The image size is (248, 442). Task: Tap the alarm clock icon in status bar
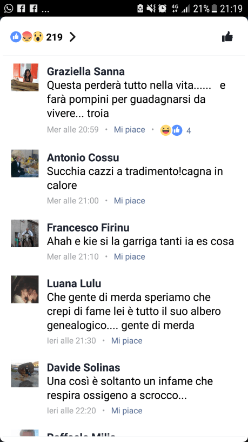(163, 9)
